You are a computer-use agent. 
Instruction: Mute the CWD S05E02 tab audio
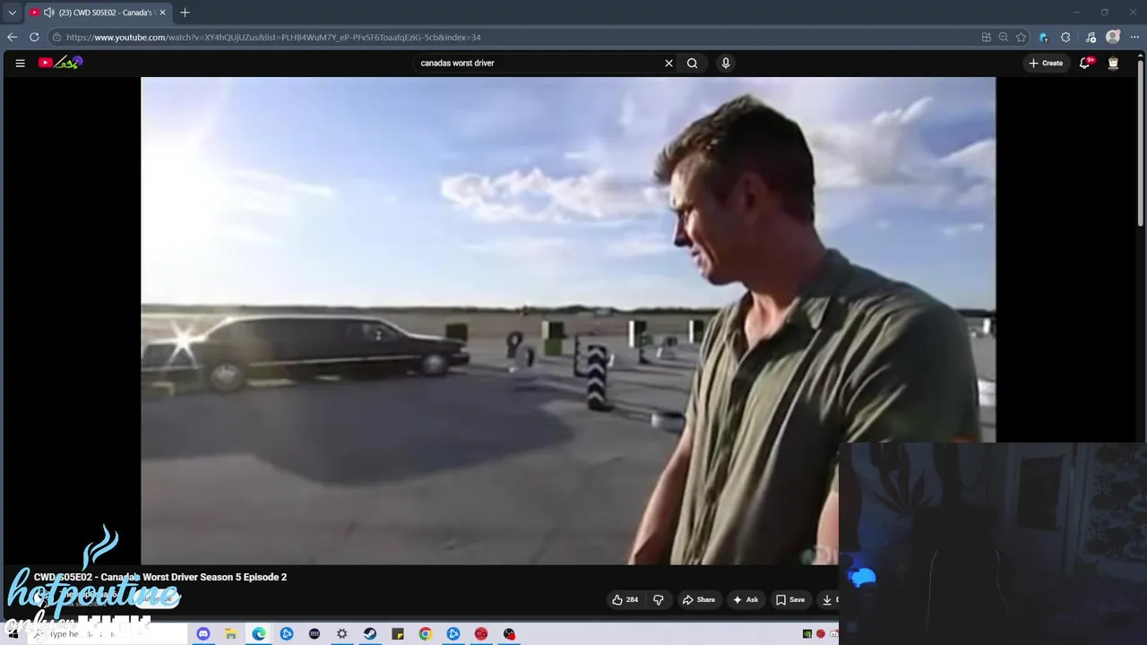48,13
